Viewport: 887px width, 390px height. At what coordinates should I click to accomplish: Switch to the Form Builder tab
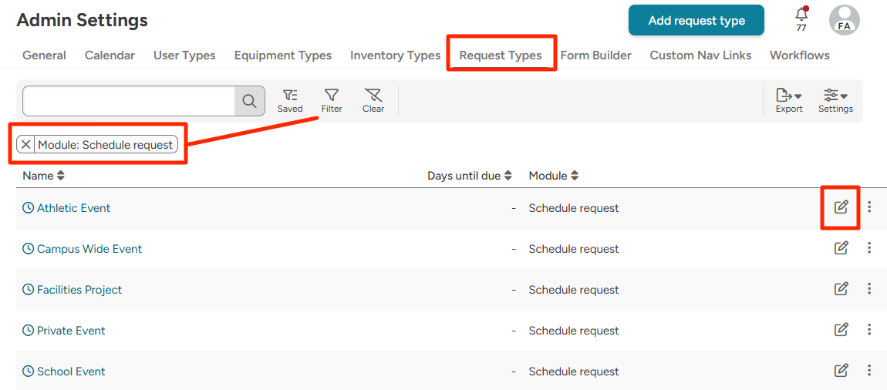pyautogui.click(x=595, y=55)
